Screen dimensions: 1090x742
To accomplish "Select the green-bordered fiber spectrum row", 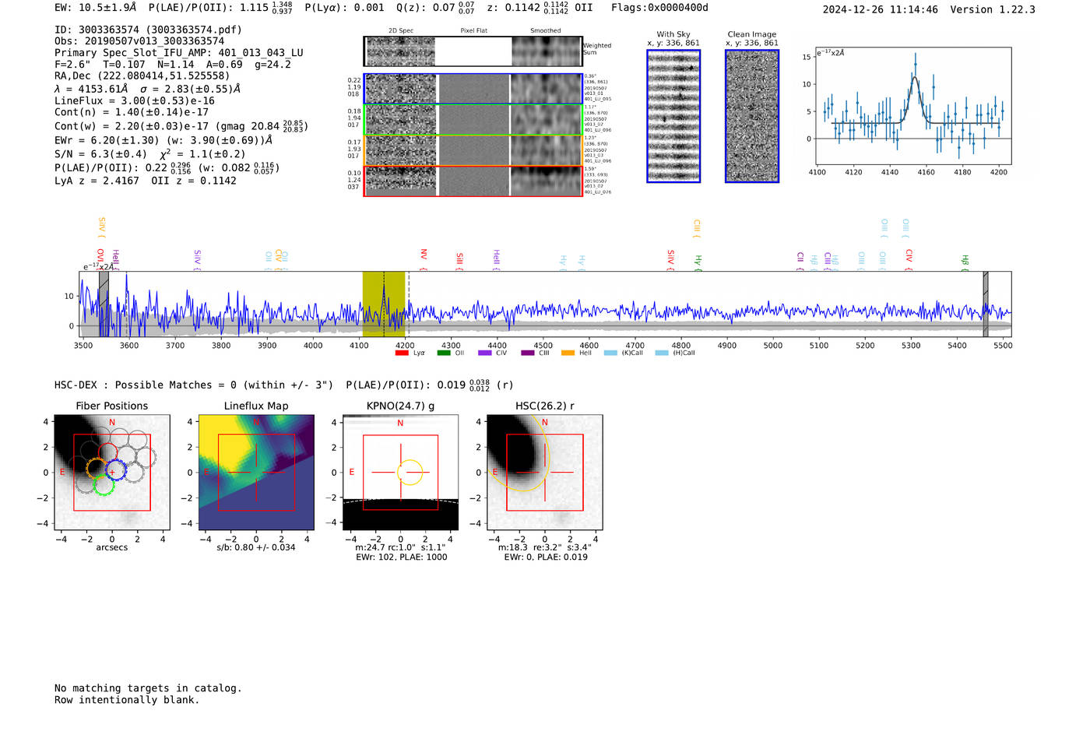I will coord(473,120).
